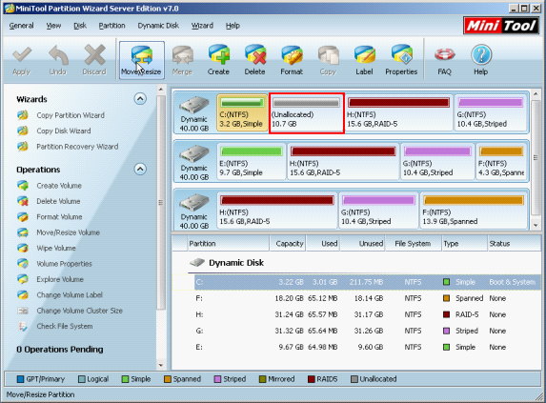Click Create Volume operation

59,186
